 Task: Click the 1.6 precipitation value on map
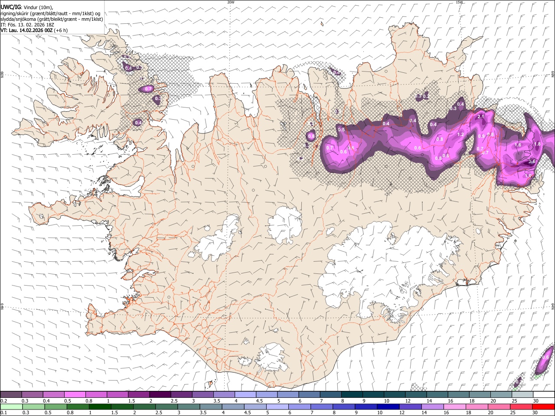(x=518, y=145)
